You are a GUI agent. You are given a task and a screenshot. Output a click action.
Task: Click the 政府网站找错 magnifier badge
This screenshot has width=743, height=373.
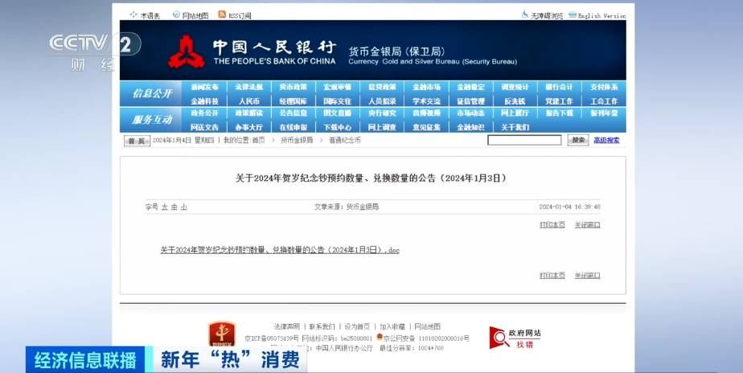tap(515, 338)
